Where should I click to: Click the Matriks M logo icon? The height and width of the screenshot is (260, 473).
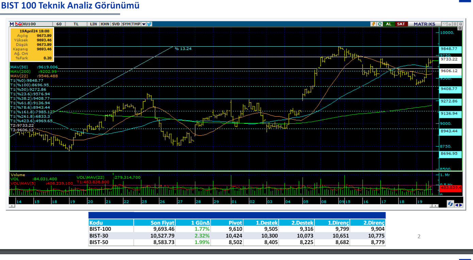pyautogui.click(x=12, y=24)
